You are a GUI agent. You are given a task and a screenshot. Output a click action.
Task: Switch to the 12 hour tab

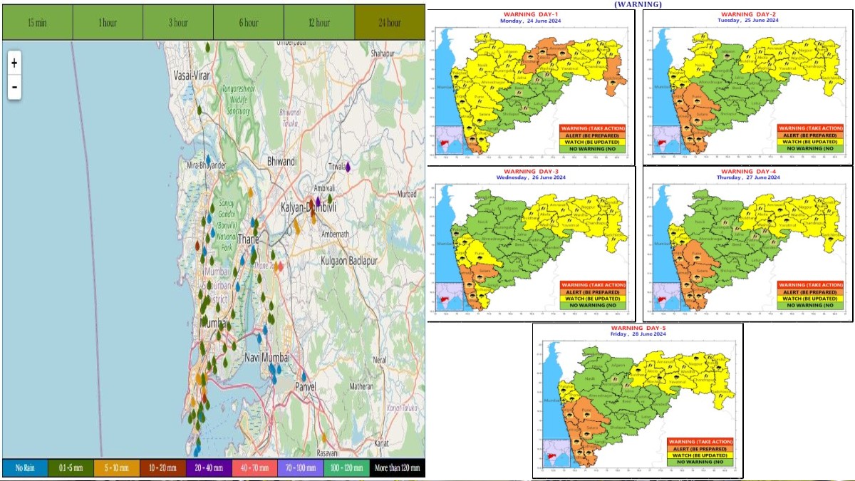pyautogui.click(x=318, y=23)
